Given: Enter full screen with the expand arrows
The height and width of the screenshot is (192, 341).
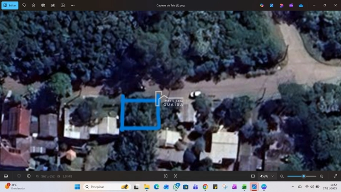Looking at the screenshot, I should tap(335, 176).
